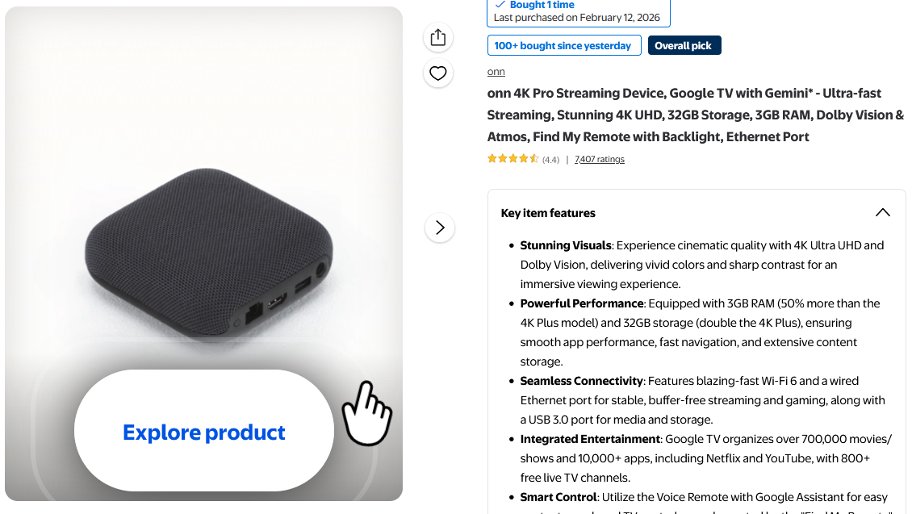Add item to favorites with heart icon
Viewport: 912px width, 514px height.
pos(438,73)
